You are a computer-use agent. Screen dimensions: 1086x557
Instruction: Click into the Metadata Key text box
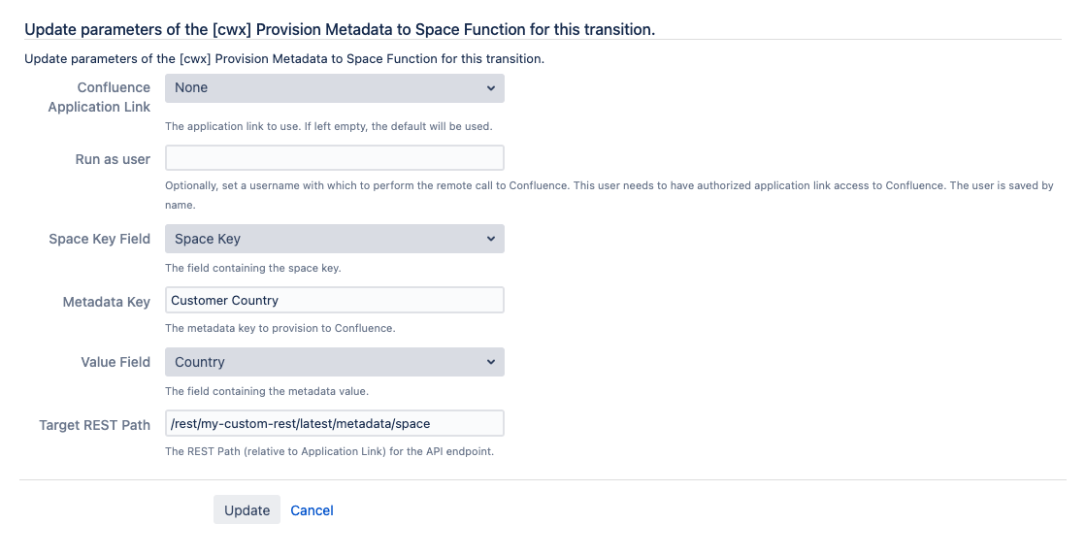[x=335, y=300]
